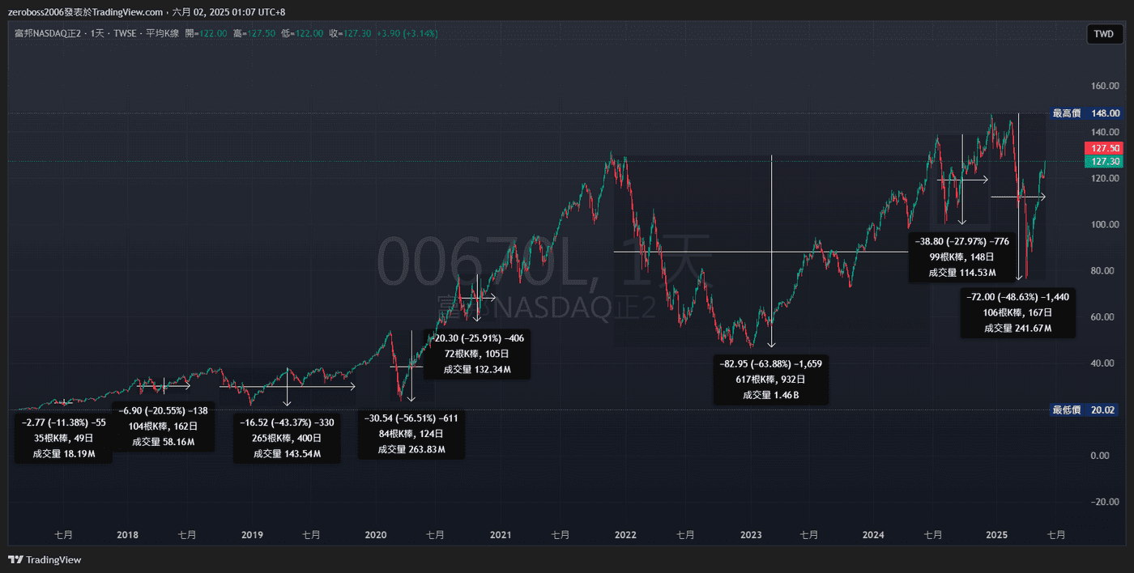1134x573 pixels.
Task: Click the -25.91% drawdown measurement box
Action: pyautogui.click(x=478, y=354)
